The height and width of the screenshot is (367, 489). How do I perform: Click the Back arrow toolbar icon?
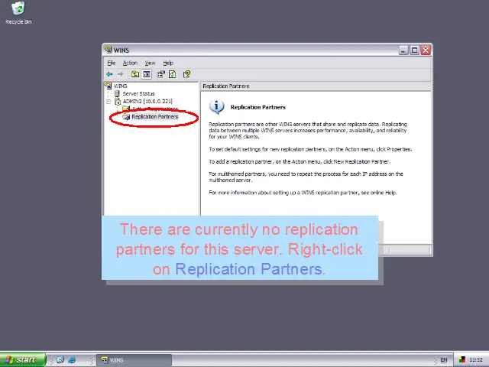109,74
